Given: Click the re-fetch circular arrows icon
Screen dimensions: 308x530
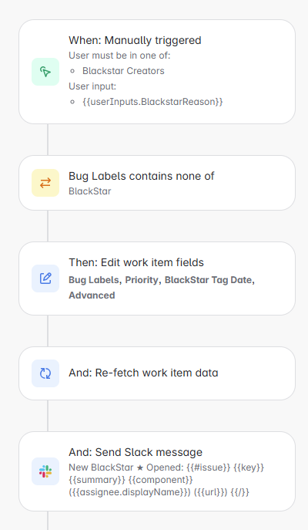Looking at the screenshot, I should coord(45,373).
